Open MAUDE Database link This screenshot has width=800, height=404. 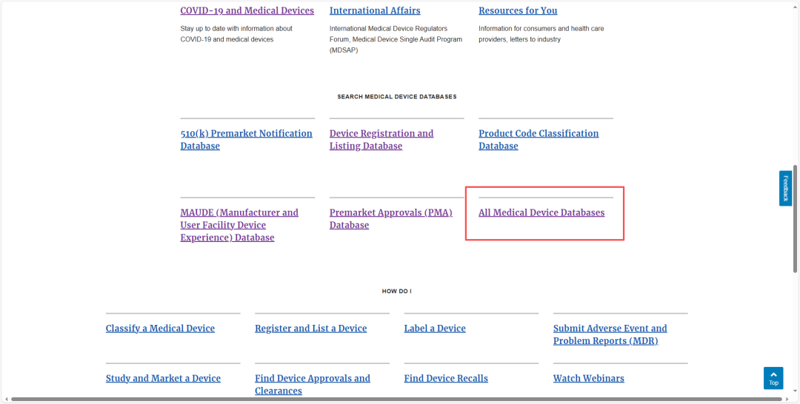(x=239, y=225)
